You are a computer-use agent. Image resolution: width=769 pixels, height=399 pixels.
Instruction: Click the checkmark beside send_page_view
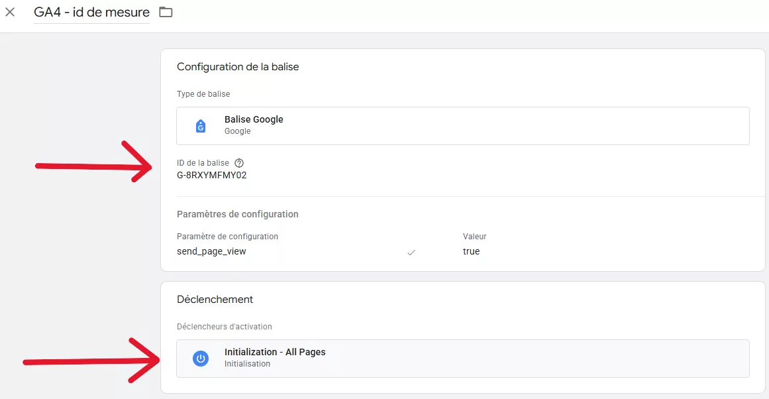(412, 252)
